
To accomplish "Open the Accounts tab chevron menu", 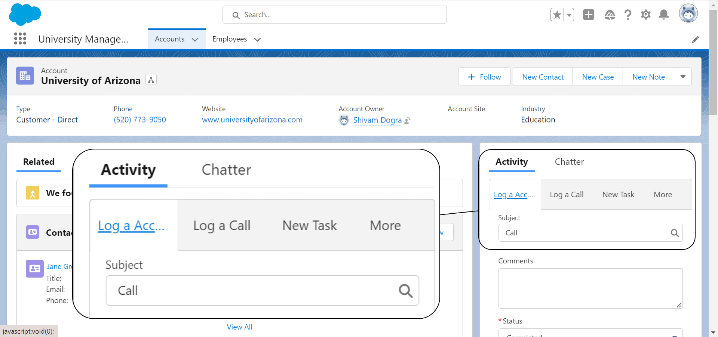I will pos(195,39).
